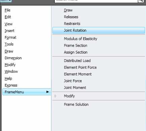The image size is (146, 131).
Task: Open the Modify menu in left list
Action: 10,65
